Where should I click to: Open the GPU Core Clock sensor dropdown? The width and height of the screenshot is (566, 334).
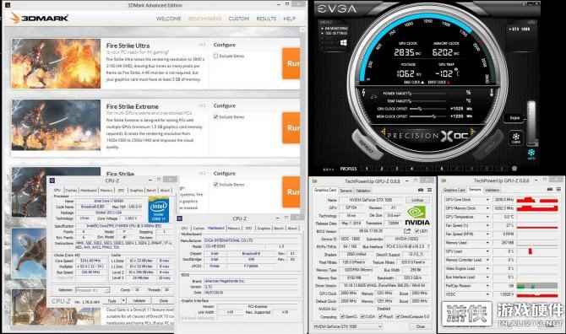pos(487,200)
